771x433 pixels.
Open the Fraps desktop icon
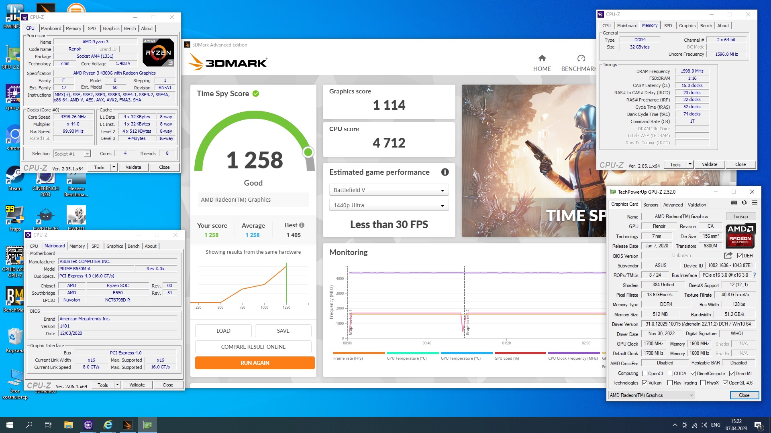point(15,219)
